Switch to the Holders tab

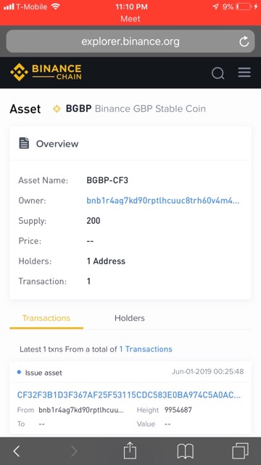[x=130, y=318]
